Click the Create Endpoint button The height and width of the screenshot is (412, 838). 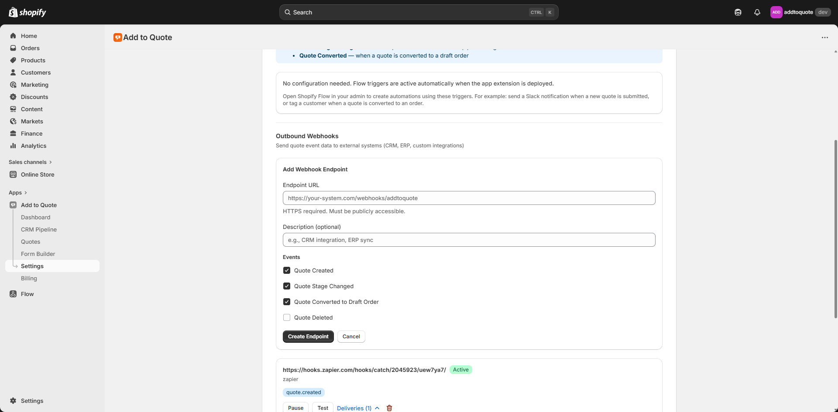(x=308, y=336)
